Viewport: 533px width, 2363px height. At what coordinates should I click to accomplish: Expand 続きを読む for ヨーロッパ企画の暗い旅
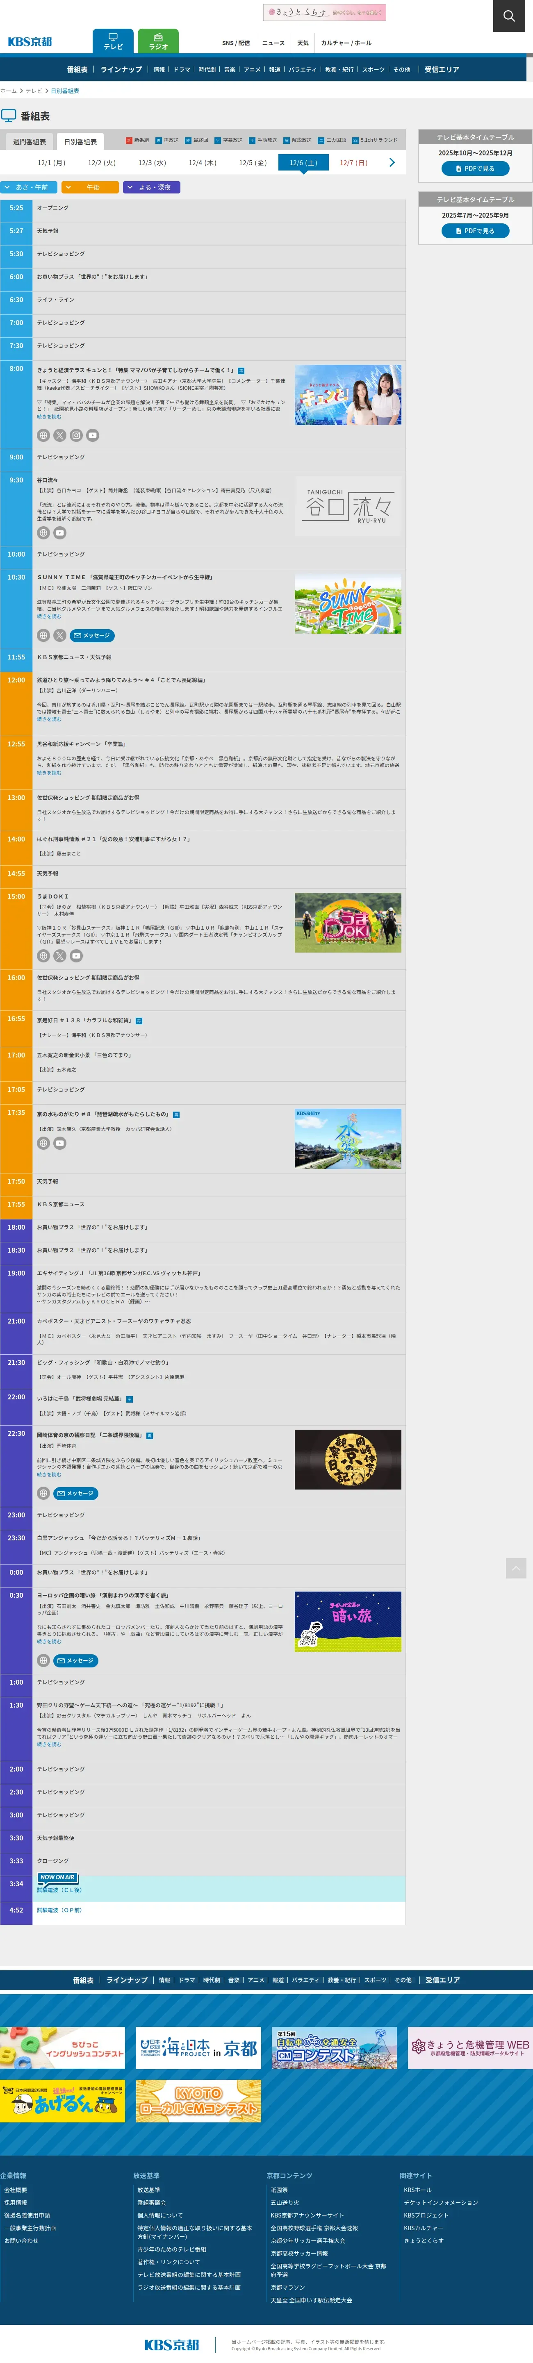click(49, 1642)
